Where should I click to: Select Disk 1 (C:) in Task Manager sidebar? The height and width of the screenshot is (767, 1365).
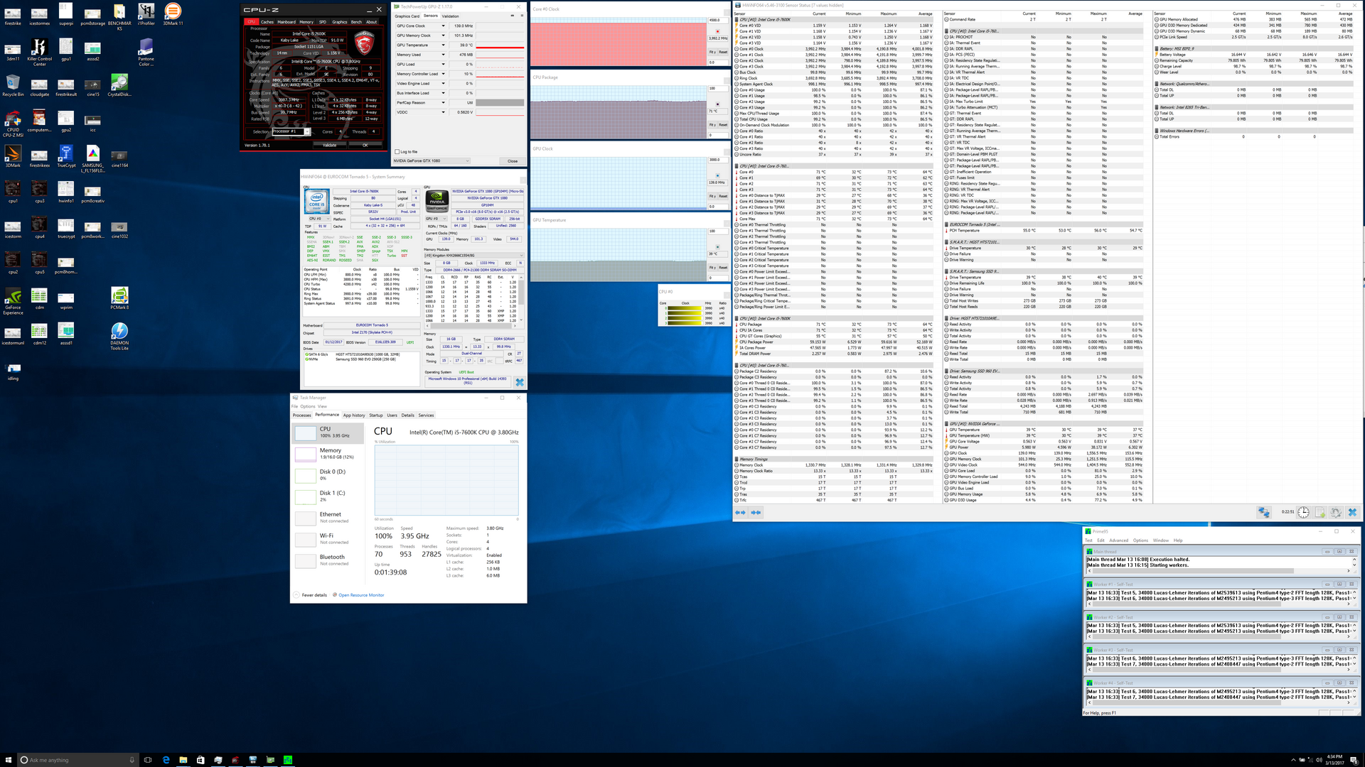pyautogui.click(x=328, y=496)
